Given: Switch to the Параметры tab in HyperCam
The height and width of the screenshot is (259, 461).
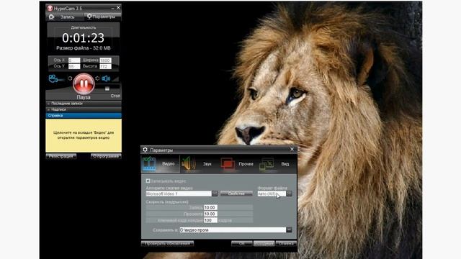Looking at the screenshot, I should 102,17.
